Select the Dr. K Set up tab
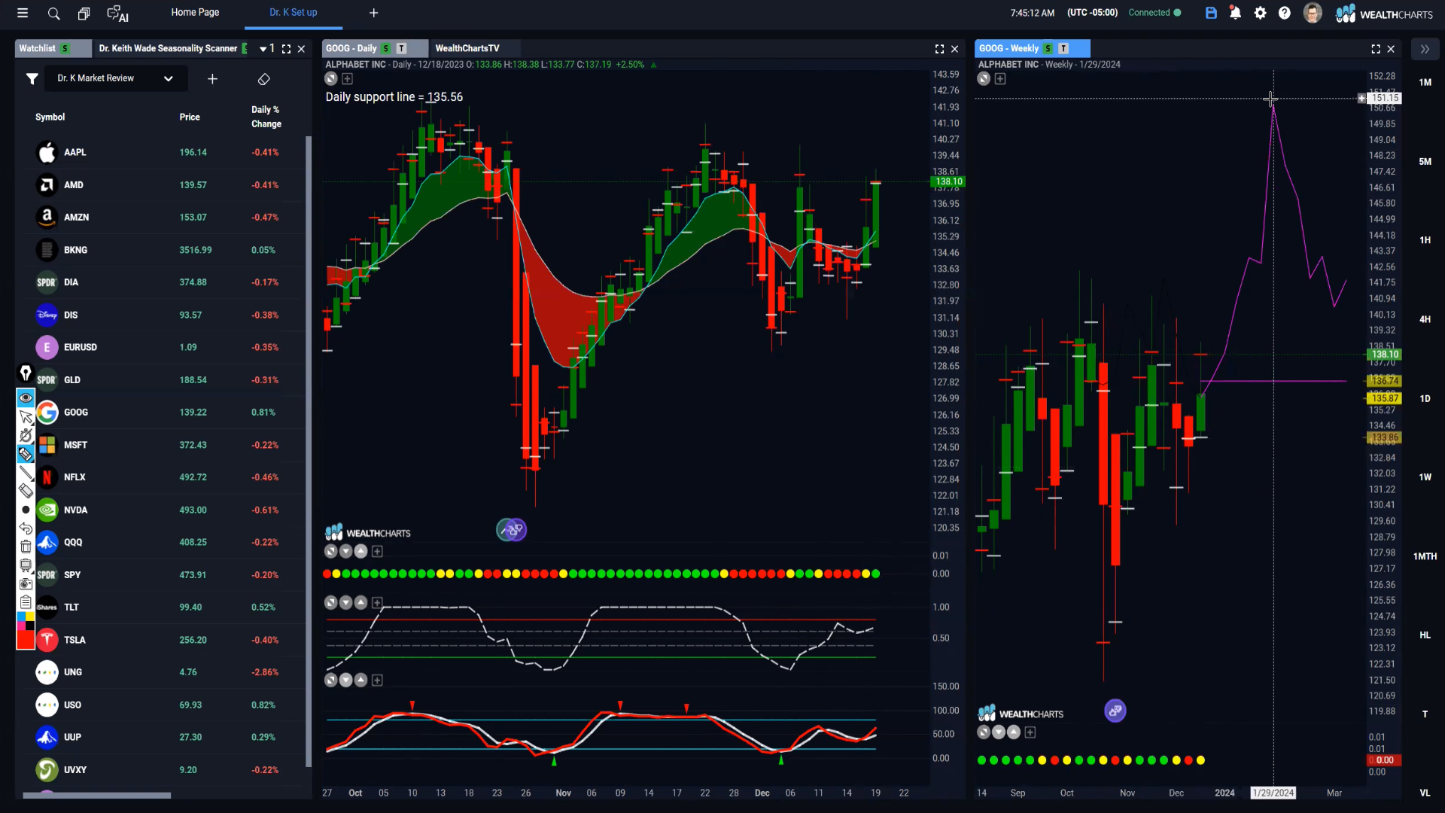The height and width of the screenshot is (813, 1445). [293, 12]
